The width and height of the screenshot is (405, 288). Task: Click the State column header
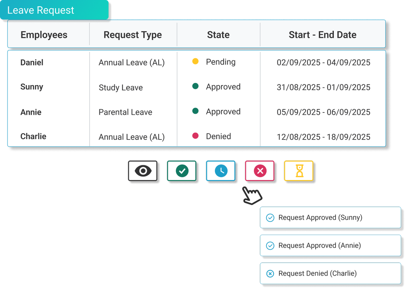[x=218, y=35]
